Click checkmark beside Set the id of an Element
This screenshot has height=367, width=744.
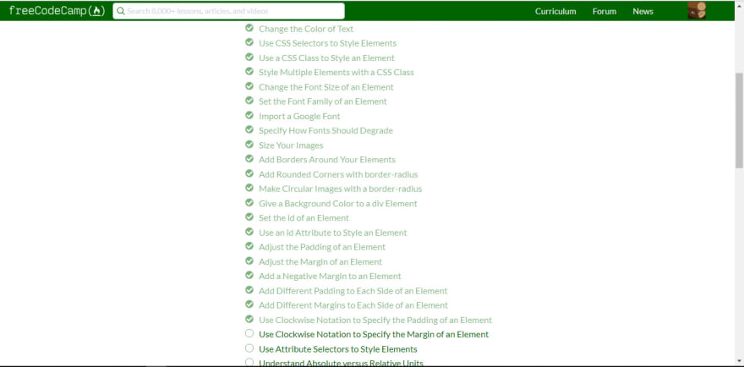(x=249, y=216)
